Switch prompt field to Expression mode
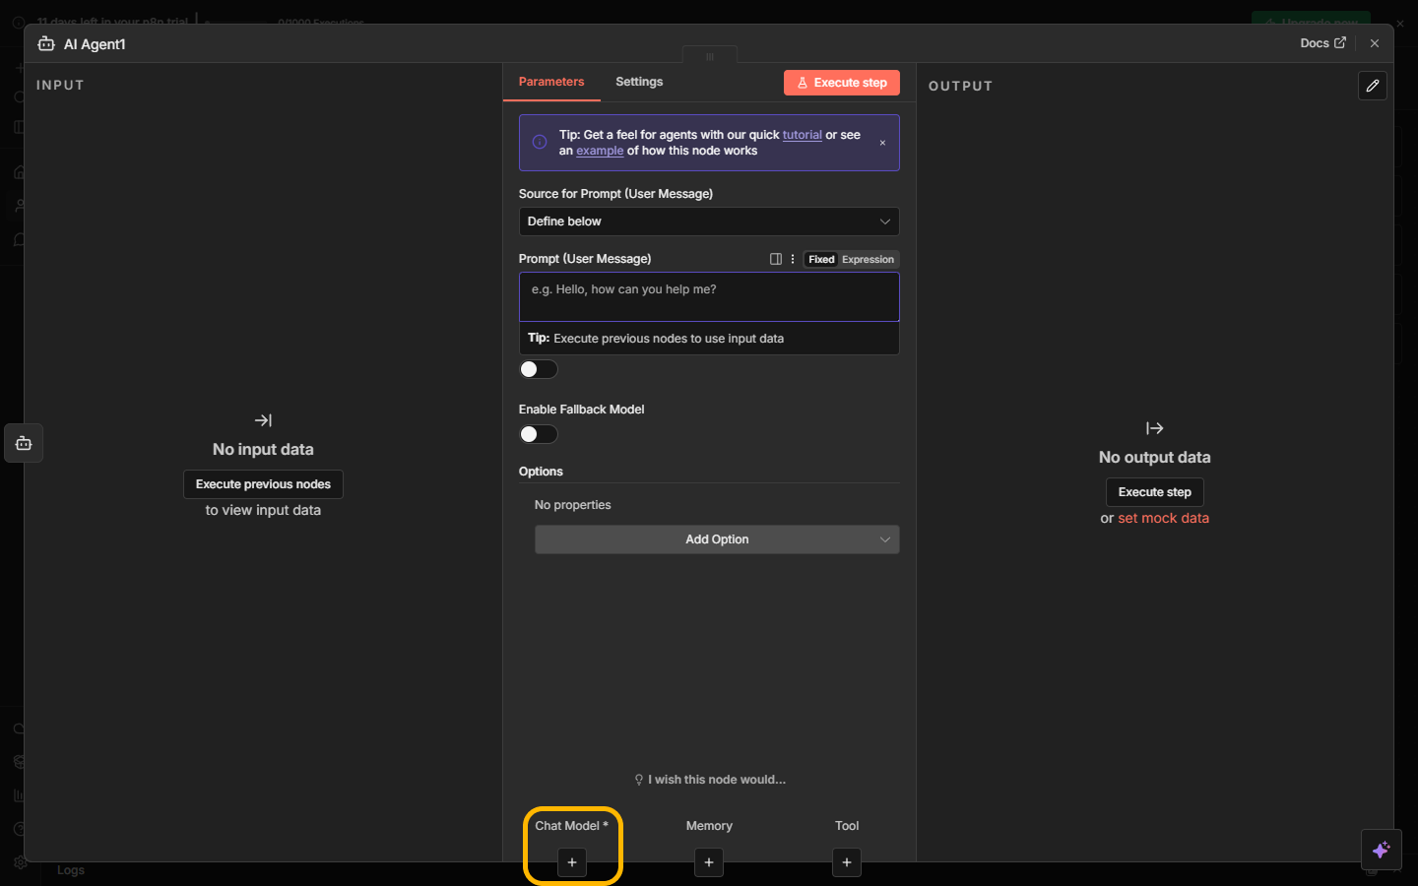The width and height of the screenshot is (1418, 886). (x=868, y=260)
